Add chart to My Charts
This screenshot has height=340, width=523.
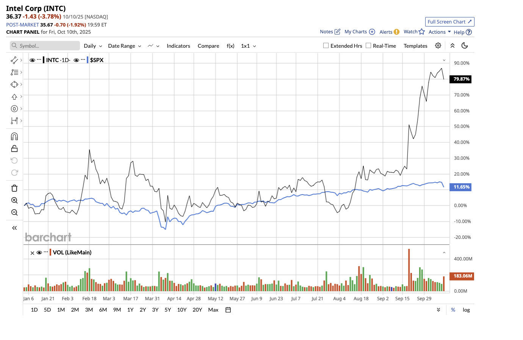click(360, 32)
